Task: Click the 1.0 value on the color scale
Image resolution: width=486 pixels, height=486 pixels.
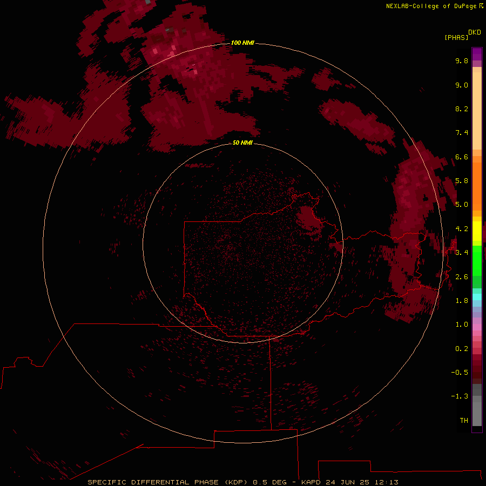Action: click(462, 325)
